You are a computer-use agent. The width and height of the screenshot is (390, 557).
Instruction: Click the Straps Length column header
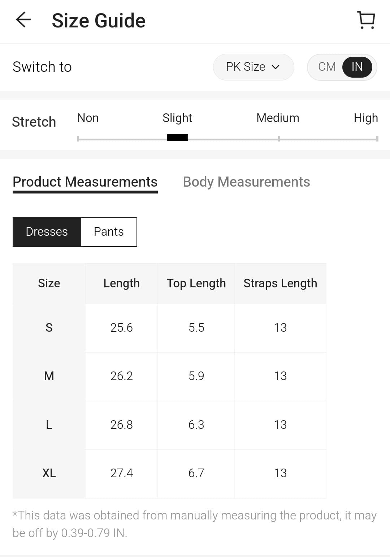click(280, 283)
